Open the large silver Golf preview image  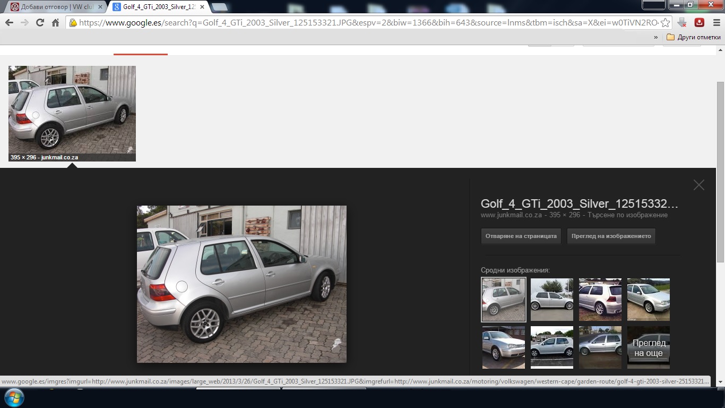pos(241,284)
